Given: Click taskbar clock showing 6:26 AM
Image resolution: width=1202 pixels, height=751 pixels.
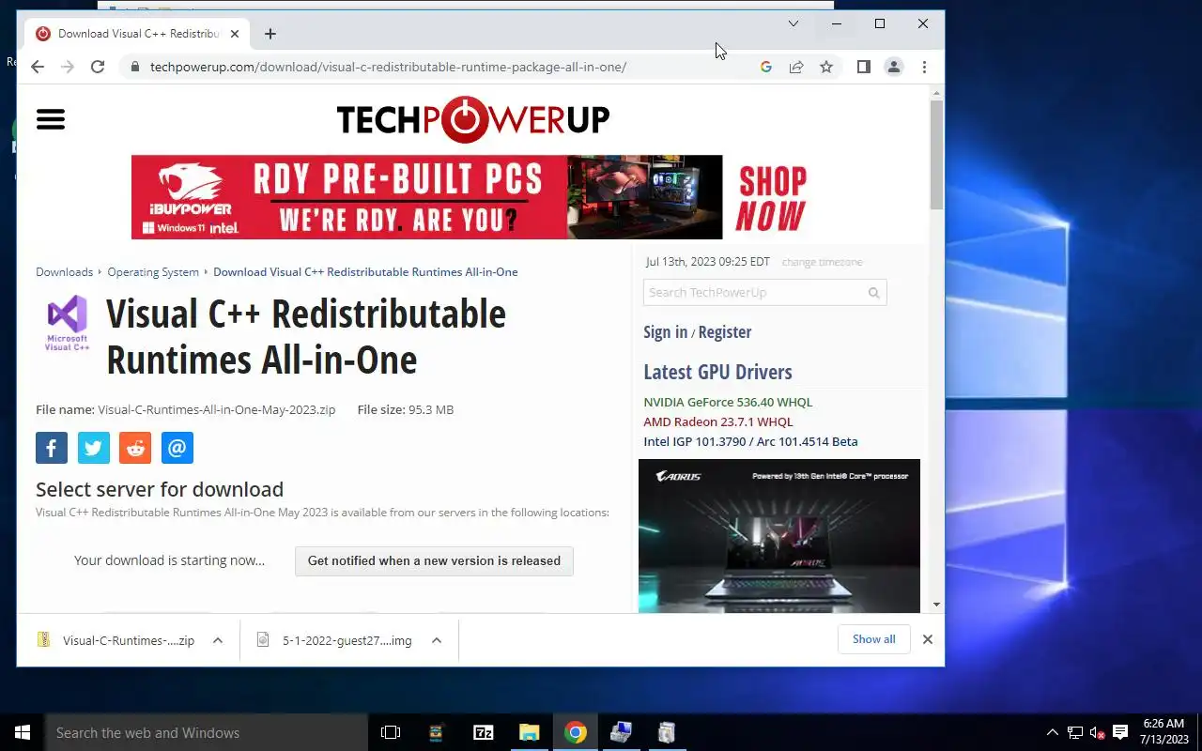Looking at the screenshot, I should (1163, 732).
